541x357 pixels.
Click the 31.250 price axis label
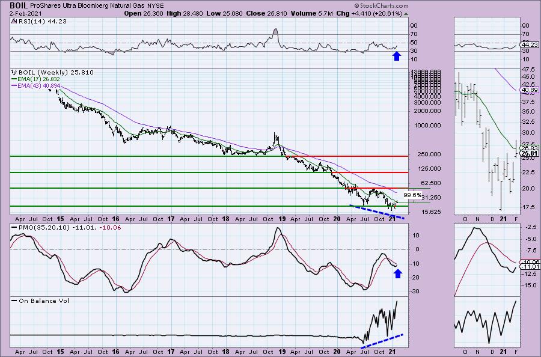click(431, 197)
